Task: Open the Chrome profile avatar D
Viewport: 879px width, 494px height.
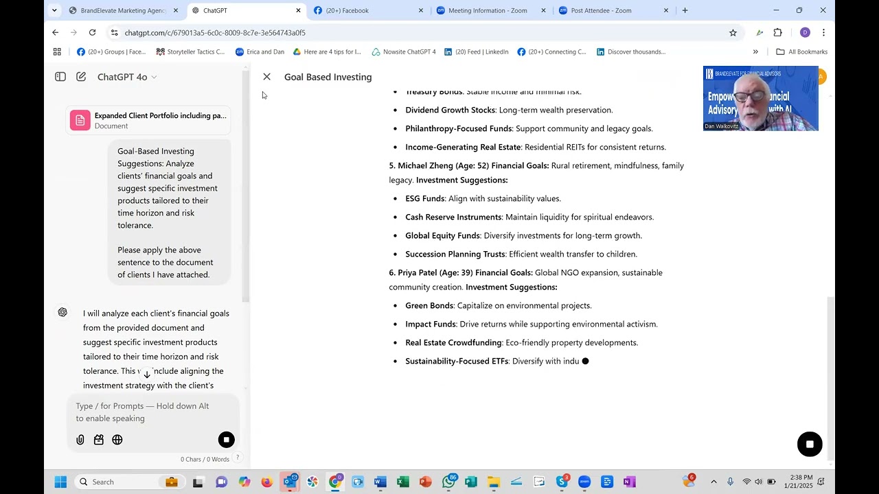Action: (x=805, y=32)
